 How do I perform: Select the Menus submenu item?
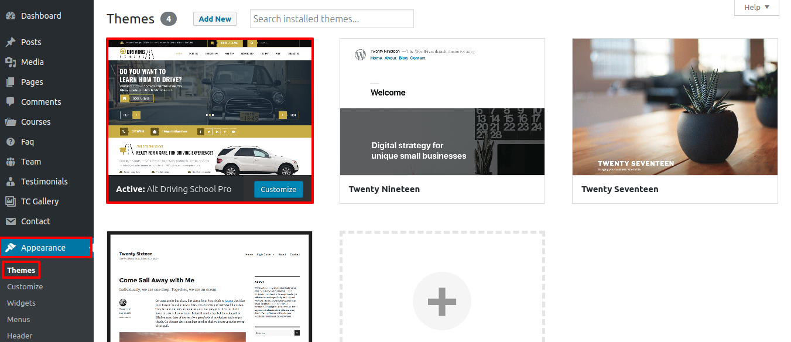(x=19, y=320)
